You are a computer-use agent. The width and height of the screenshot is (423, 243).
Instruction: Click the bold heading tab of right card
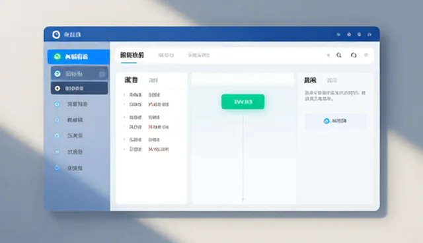[x=310, y=80]
